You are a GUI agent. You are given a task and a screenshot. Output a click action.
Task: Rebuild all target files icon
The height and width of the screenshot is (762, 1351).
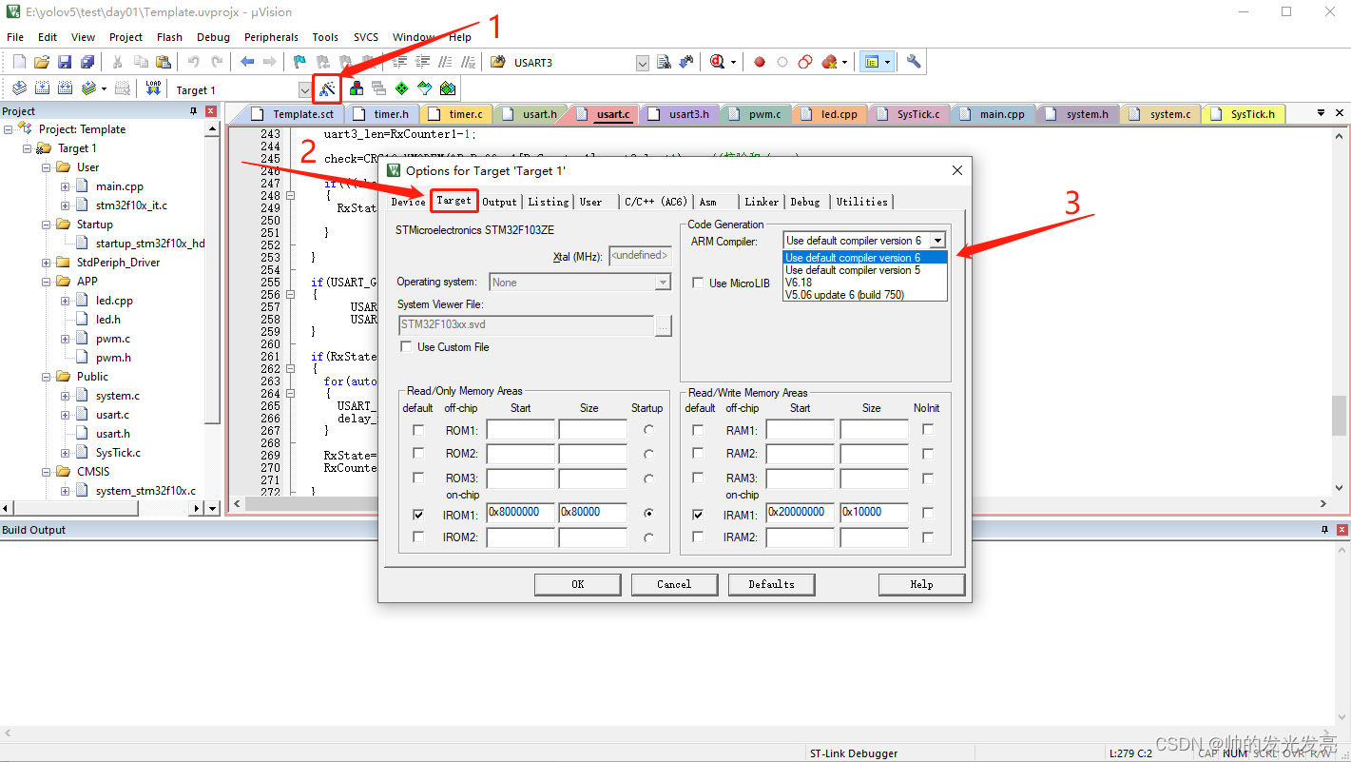click(x=65, y=88)
